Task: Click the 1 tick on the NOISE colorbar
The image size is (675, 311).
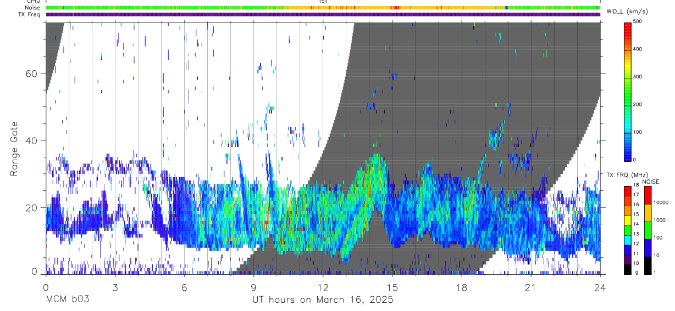Action: click(656, 273)
